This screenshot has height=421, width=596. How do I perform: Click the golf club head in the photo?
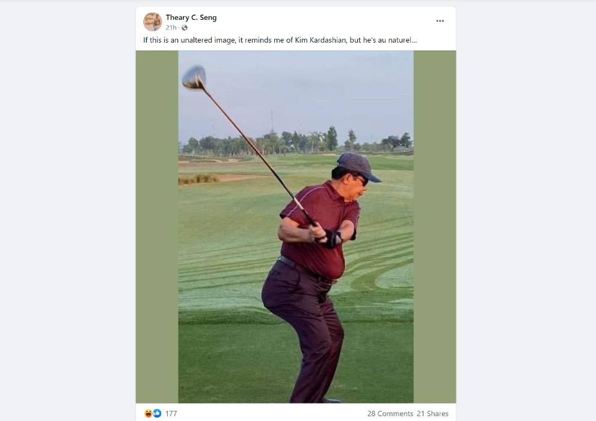194,77
